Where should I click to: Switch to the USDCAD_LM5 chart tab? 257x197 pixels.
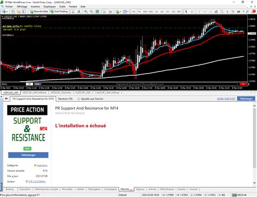pyautogui.click(x=11, y=93)
